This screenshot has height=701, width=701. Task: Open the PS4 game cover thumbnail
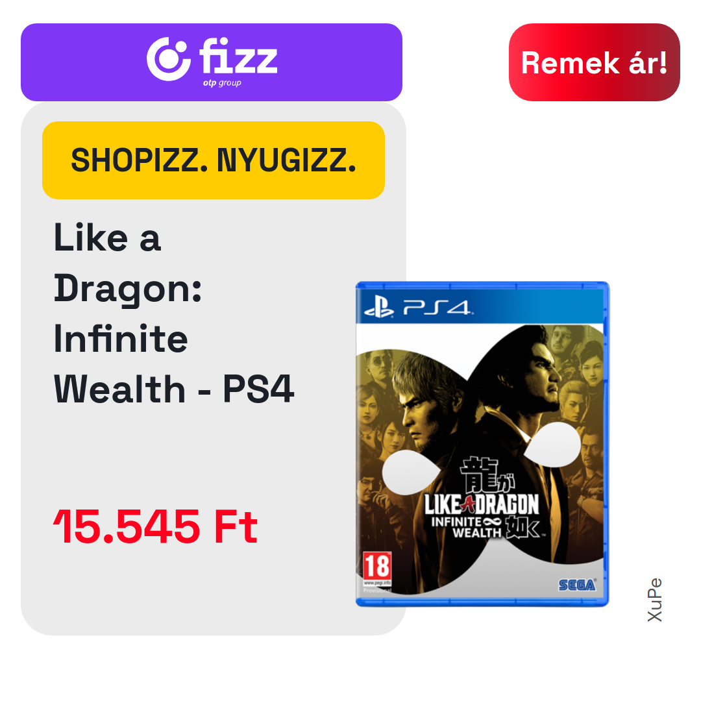482,444
